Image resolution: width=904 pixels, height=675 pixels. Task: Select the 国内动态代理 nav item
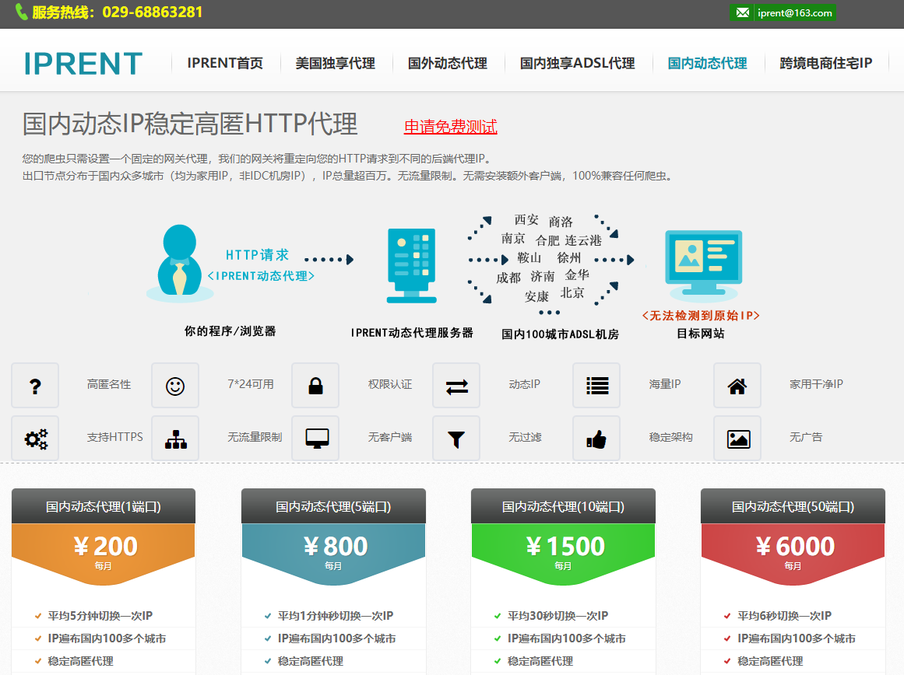coord(708,63)
